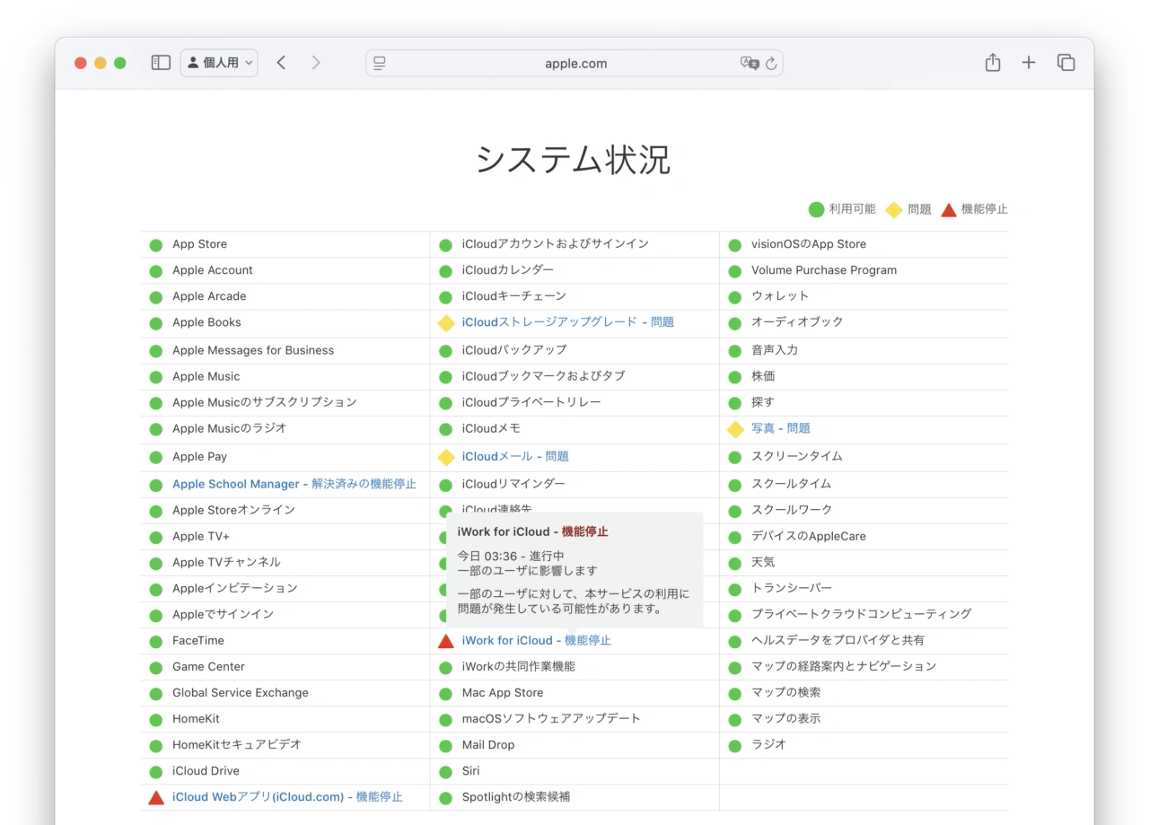This screenshot has width=1149, height=825.
Task: Click the red triangle beside iWork for iCloud
Action: pyautogui.click(x=445, y=641)
